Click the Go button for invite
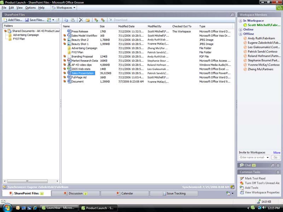The height and width of the screenshot is (212, 283). [276, 158]
